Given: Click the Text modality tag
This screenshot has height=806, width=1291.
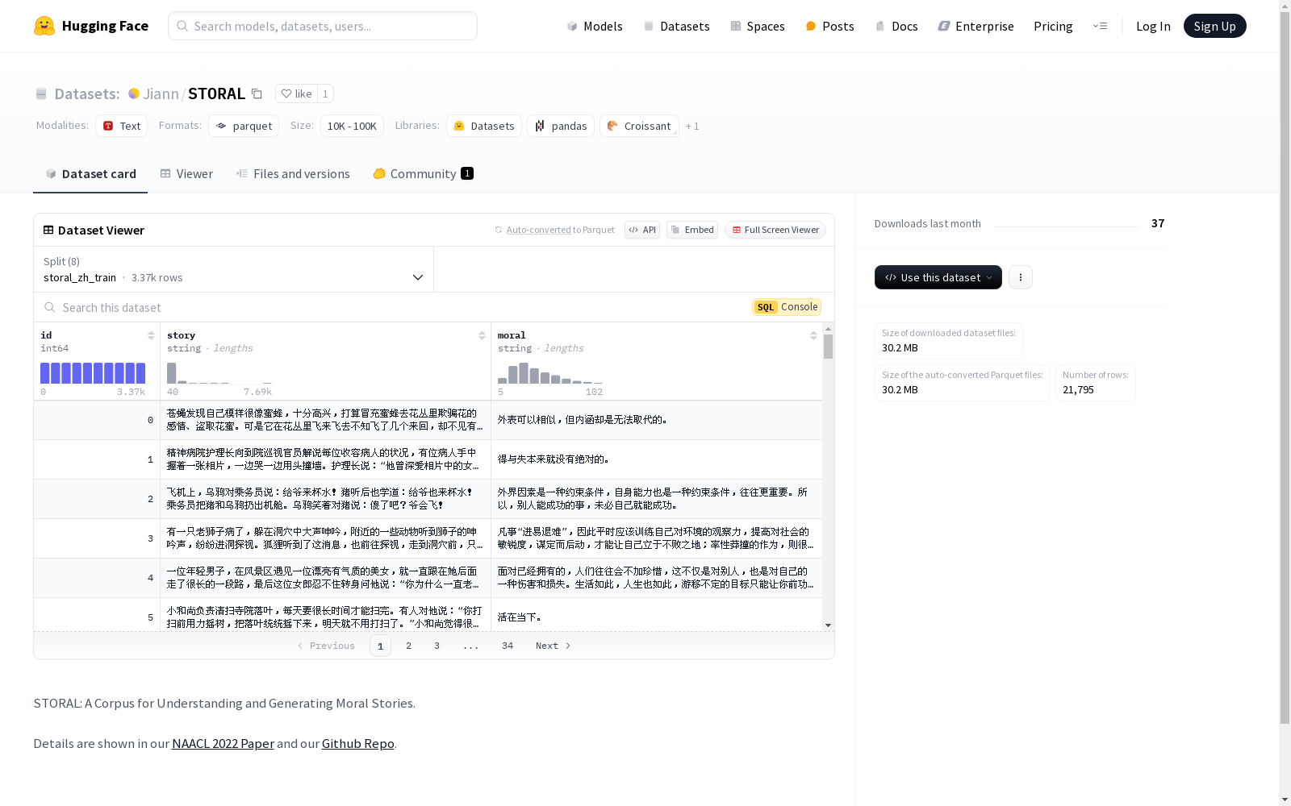Looking at the screenshot, I should [122, 126].
